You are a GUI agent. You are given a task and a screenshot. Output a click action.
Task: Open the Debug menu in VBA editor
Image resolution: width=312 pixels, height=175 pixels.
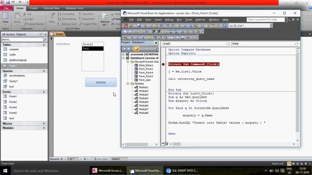(169, 19)
